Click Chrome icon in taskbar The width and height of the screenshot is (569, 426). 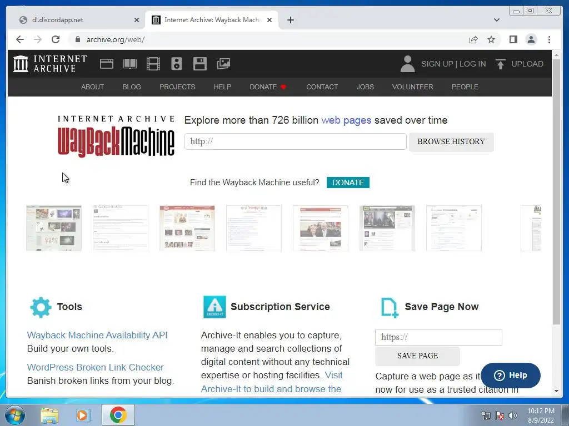118,415
